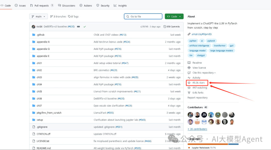The width and height of the screenshot is (271, 150).
Task: Select the llm topic tag
Action: pos(191,55)
